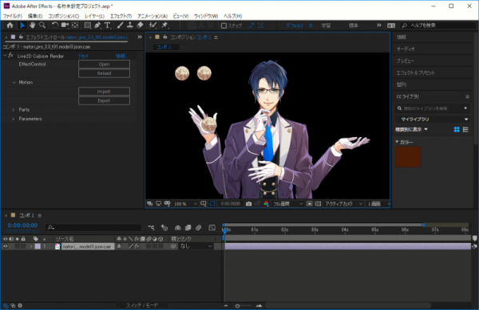
Task: Switch CC Library to list view
Action: click(465, 130)
